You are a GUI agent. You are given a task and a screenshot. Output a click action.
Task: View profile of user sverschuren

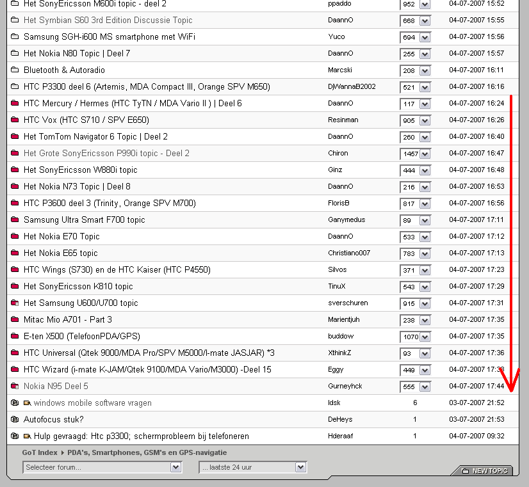pyautogui.click(x=348, y=303)
